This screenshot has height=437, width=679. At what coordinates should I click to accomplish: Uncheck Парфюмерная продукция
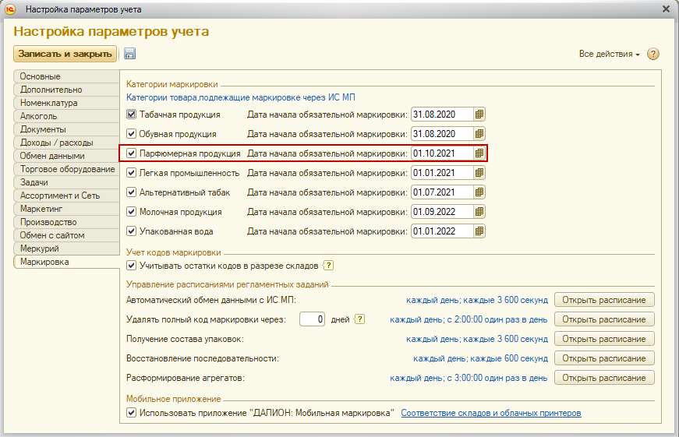point(131,153)
